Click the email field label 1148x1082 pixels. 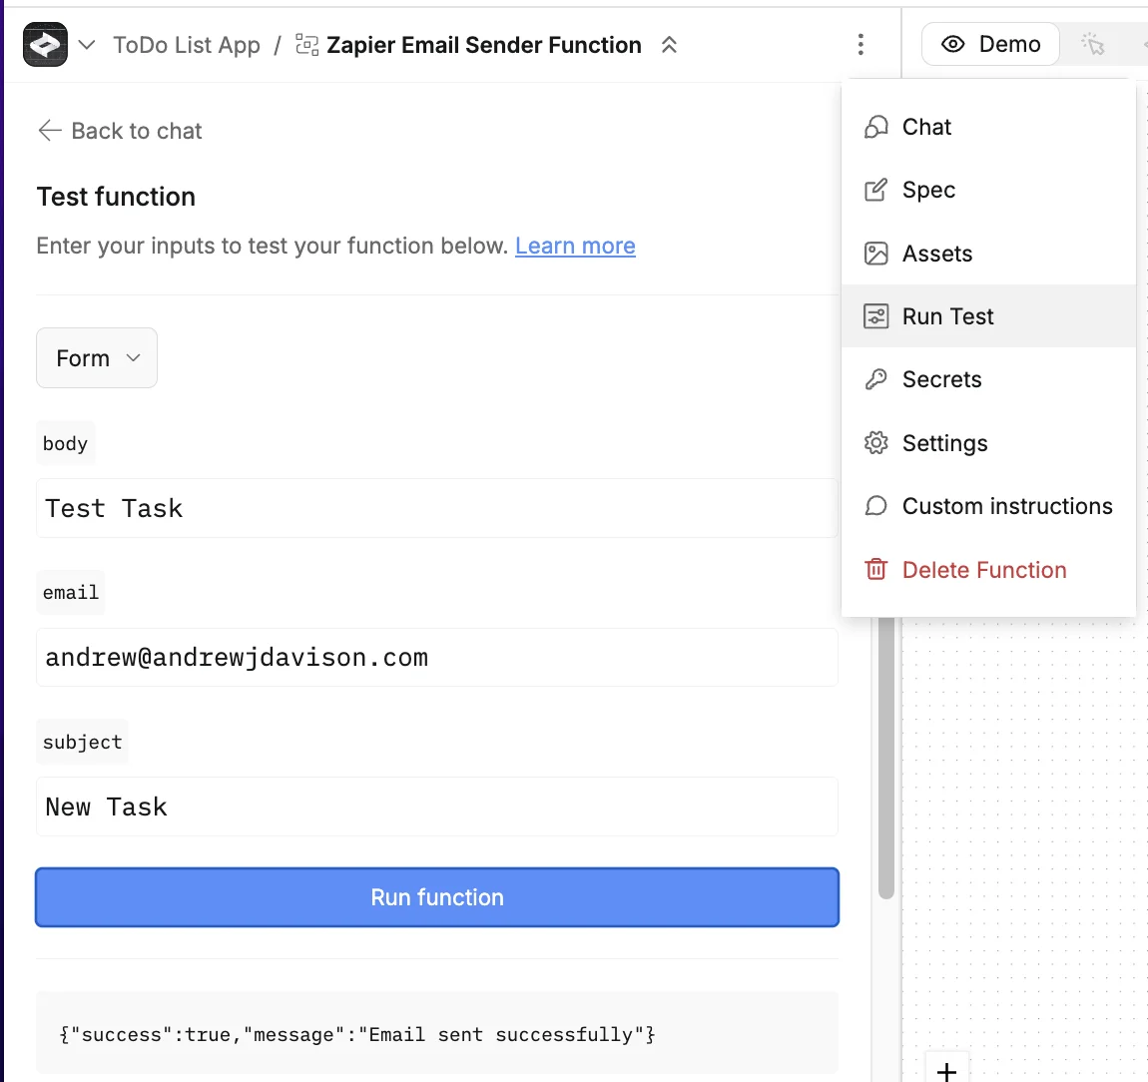70,592
